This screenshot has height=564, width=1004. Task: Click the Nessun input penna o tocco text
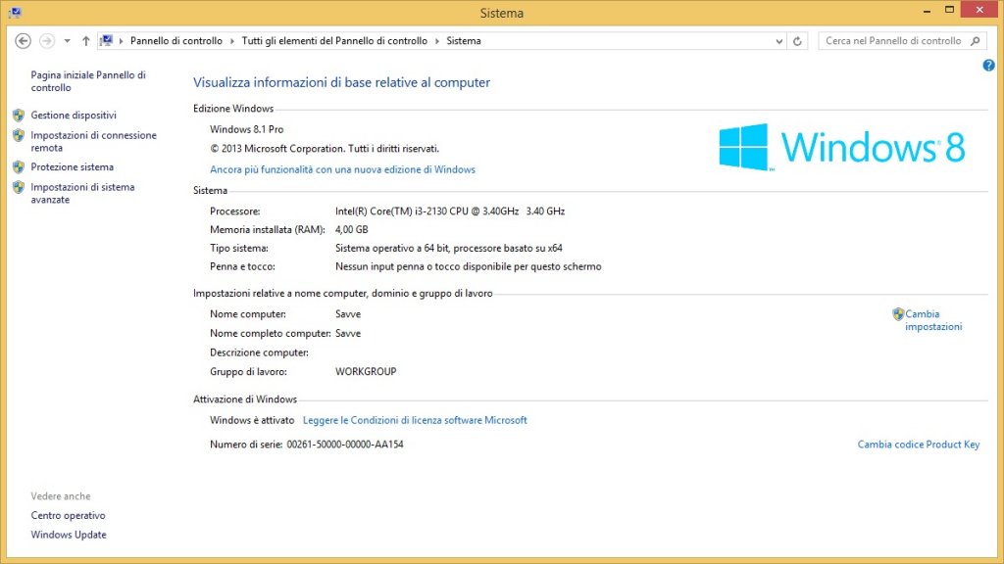click(x=468, y=266)
